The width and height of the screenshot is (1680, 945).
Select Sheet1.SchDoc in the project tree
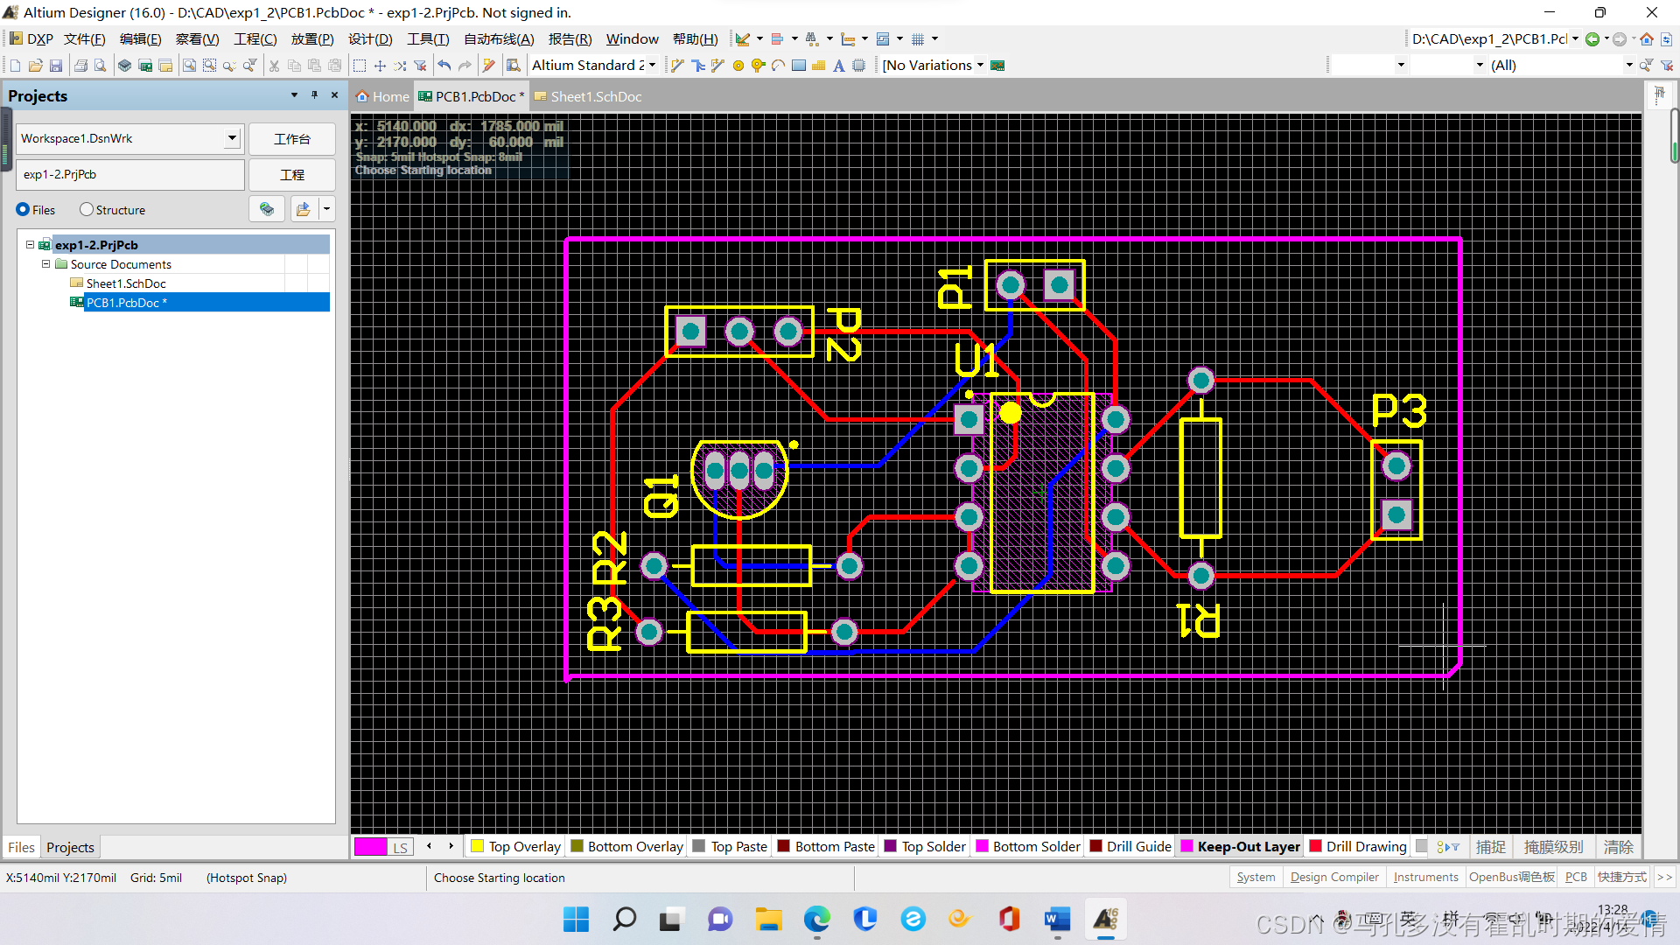[126, 283]
